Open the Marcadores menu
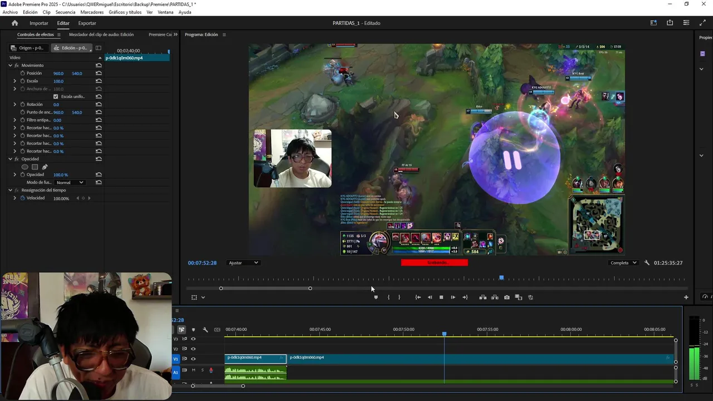713x401 pixels. [92, 12]
